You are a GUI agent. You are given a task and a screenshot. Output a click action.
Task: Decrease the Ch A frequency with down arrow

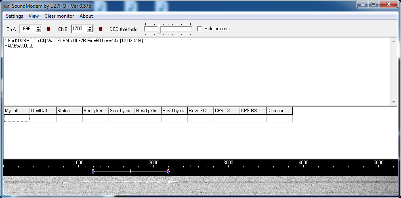[38, 31]
